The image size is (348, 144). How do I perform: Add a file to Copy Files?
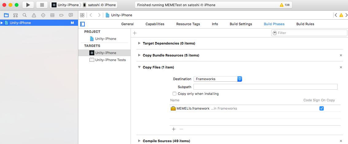(x=174, y=129)
